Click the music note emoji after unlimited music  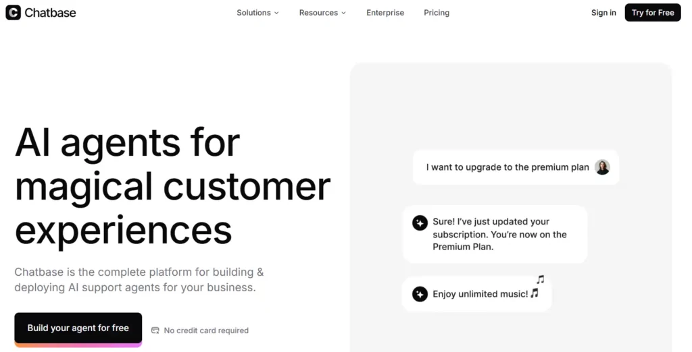tap(535, 293)
